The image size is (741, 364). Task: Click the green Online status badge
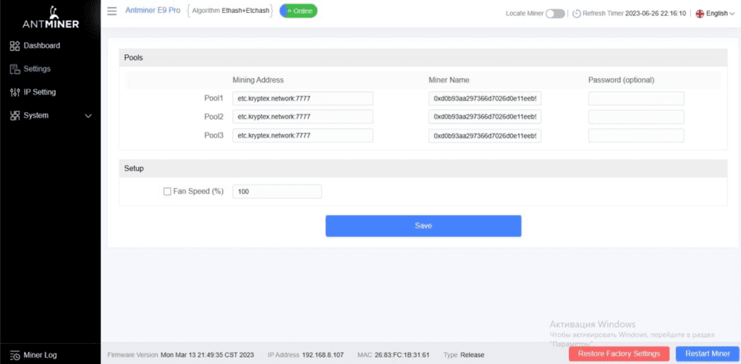pyautogui.click(x=298, y=12)
